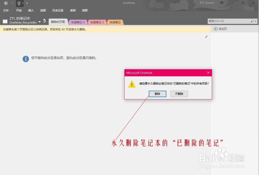Open the search scope dropdown arrow
The width and height of the screenshot is (259, 175).
point(256,21)
